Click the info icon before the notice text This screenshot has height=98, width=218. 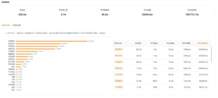pyautogui.click(x=6, y=33)
